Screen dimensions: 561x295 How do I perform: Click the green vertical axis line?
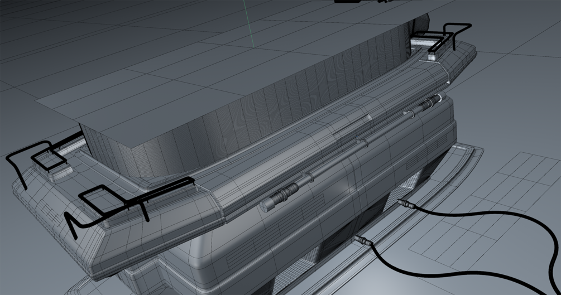tap(249, 23)
